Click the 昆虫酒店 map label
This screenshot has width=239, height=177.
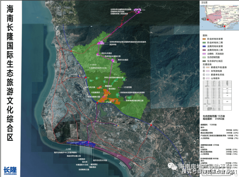coord(112,88)
